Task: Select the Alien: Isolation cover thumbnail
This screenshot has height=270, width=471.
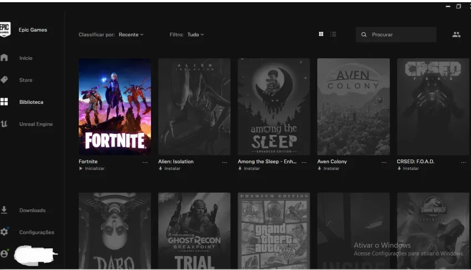Action: 194,107
